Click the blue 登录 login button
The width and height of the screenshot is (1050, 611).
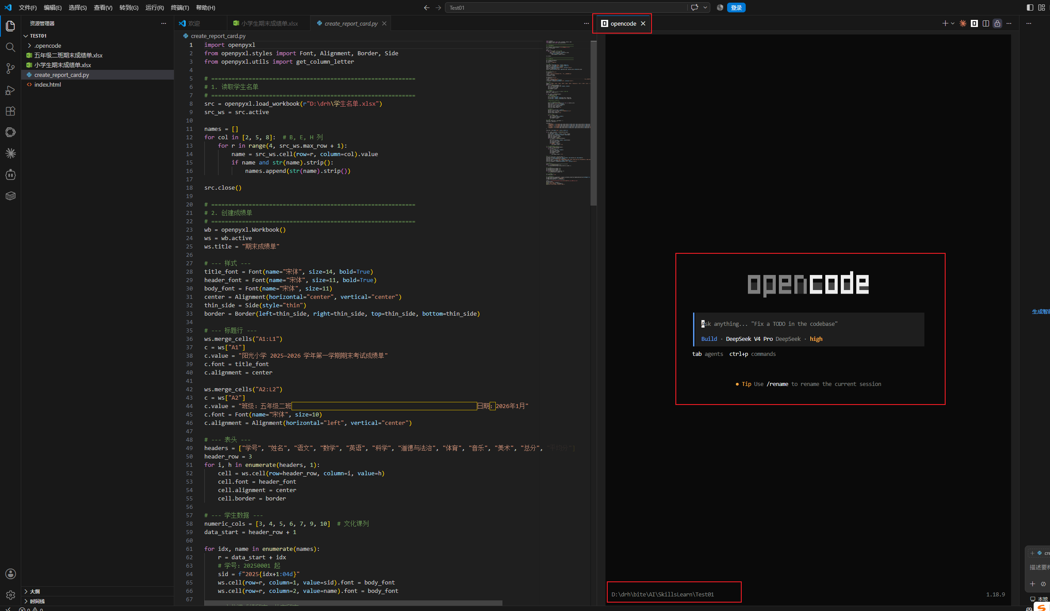pyautogui.click(x=736, y=8)
